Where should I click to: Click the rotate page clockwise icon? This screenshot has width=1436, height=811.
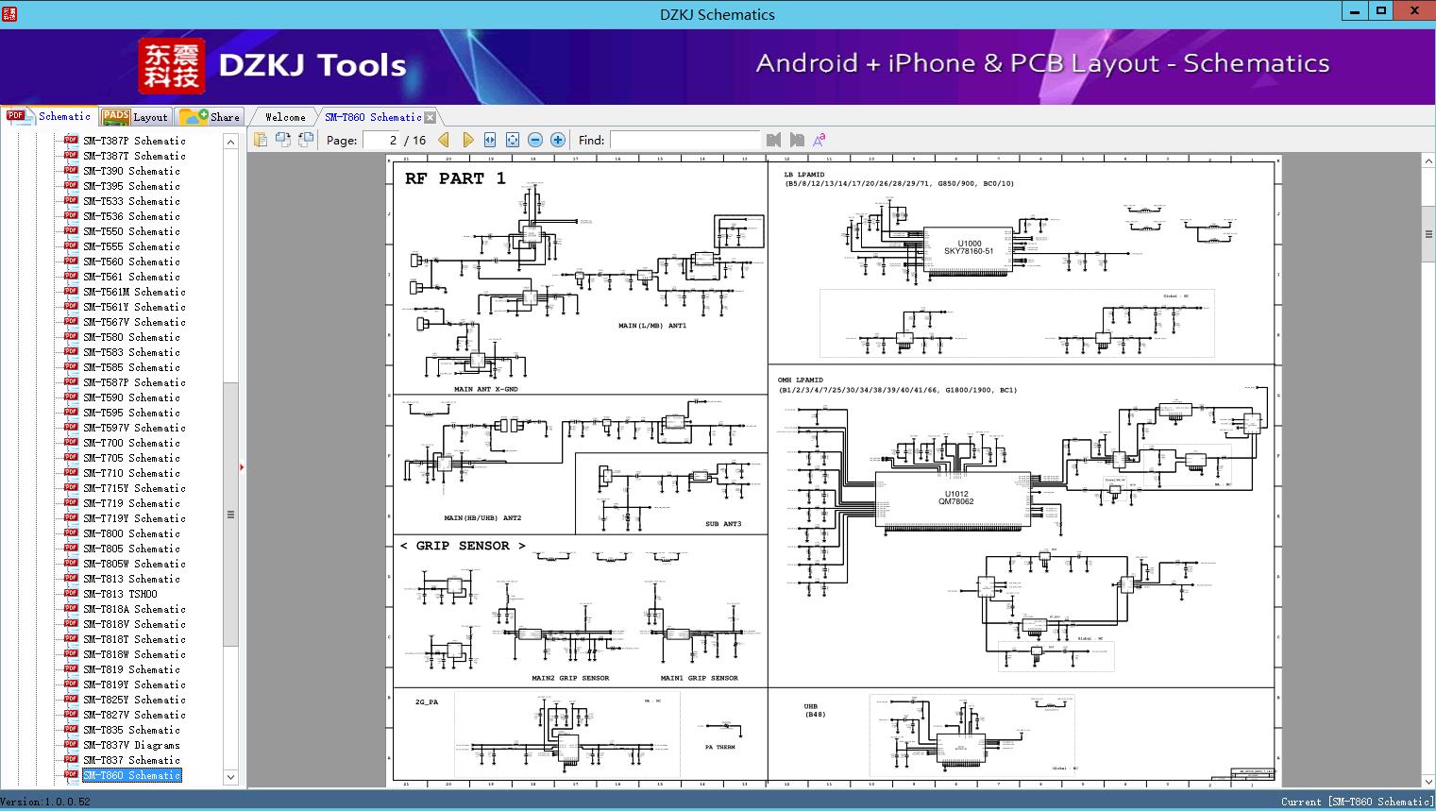click(305, 140)
